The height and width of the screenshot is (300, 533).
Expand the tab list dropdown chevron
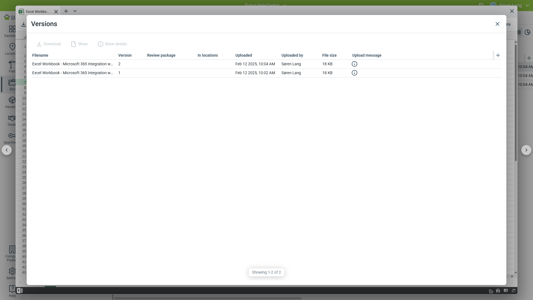(75, 11)
